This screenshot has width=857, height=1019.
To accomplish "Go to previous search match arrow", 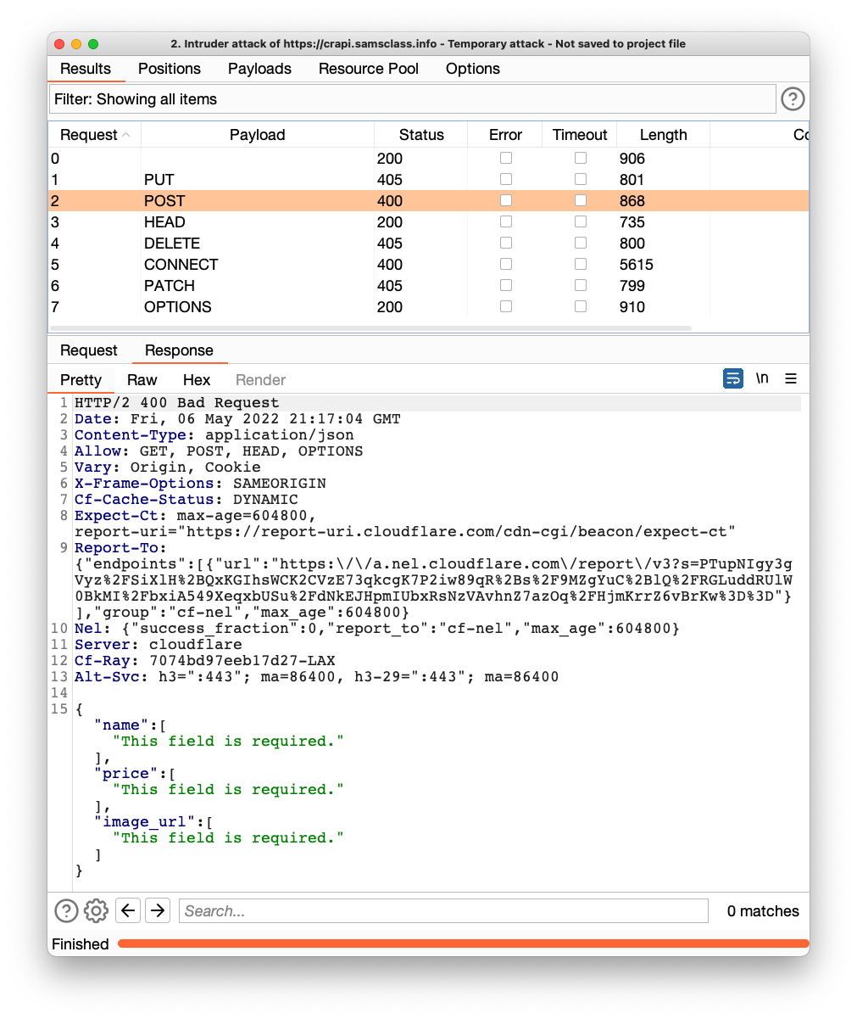I will (127, 911).
